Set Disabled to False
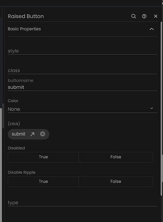 click(116, 157)
